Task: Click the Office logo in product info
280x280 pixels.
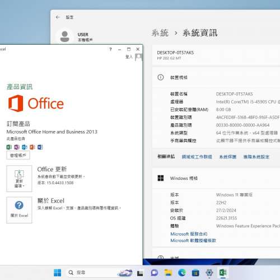Action: coord(36,103)
